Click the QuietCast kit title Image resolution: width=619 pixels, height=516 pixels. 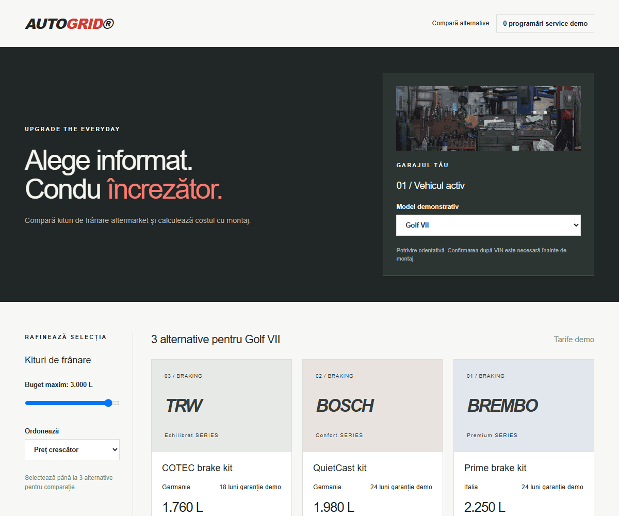pyautogui.click(x=340, y=468)
